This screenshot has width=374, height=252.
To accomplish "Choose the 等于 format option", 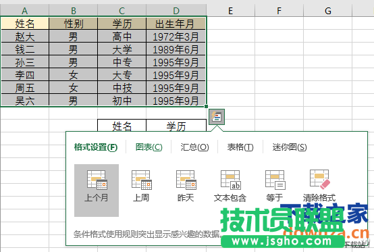I will pyautogui.click(x=275, y=186).
